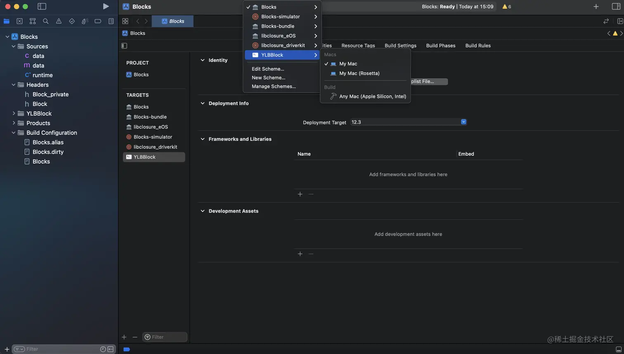Add a framework with the plus button
This screenshot has width=624, height=354.
pos(300,194)
